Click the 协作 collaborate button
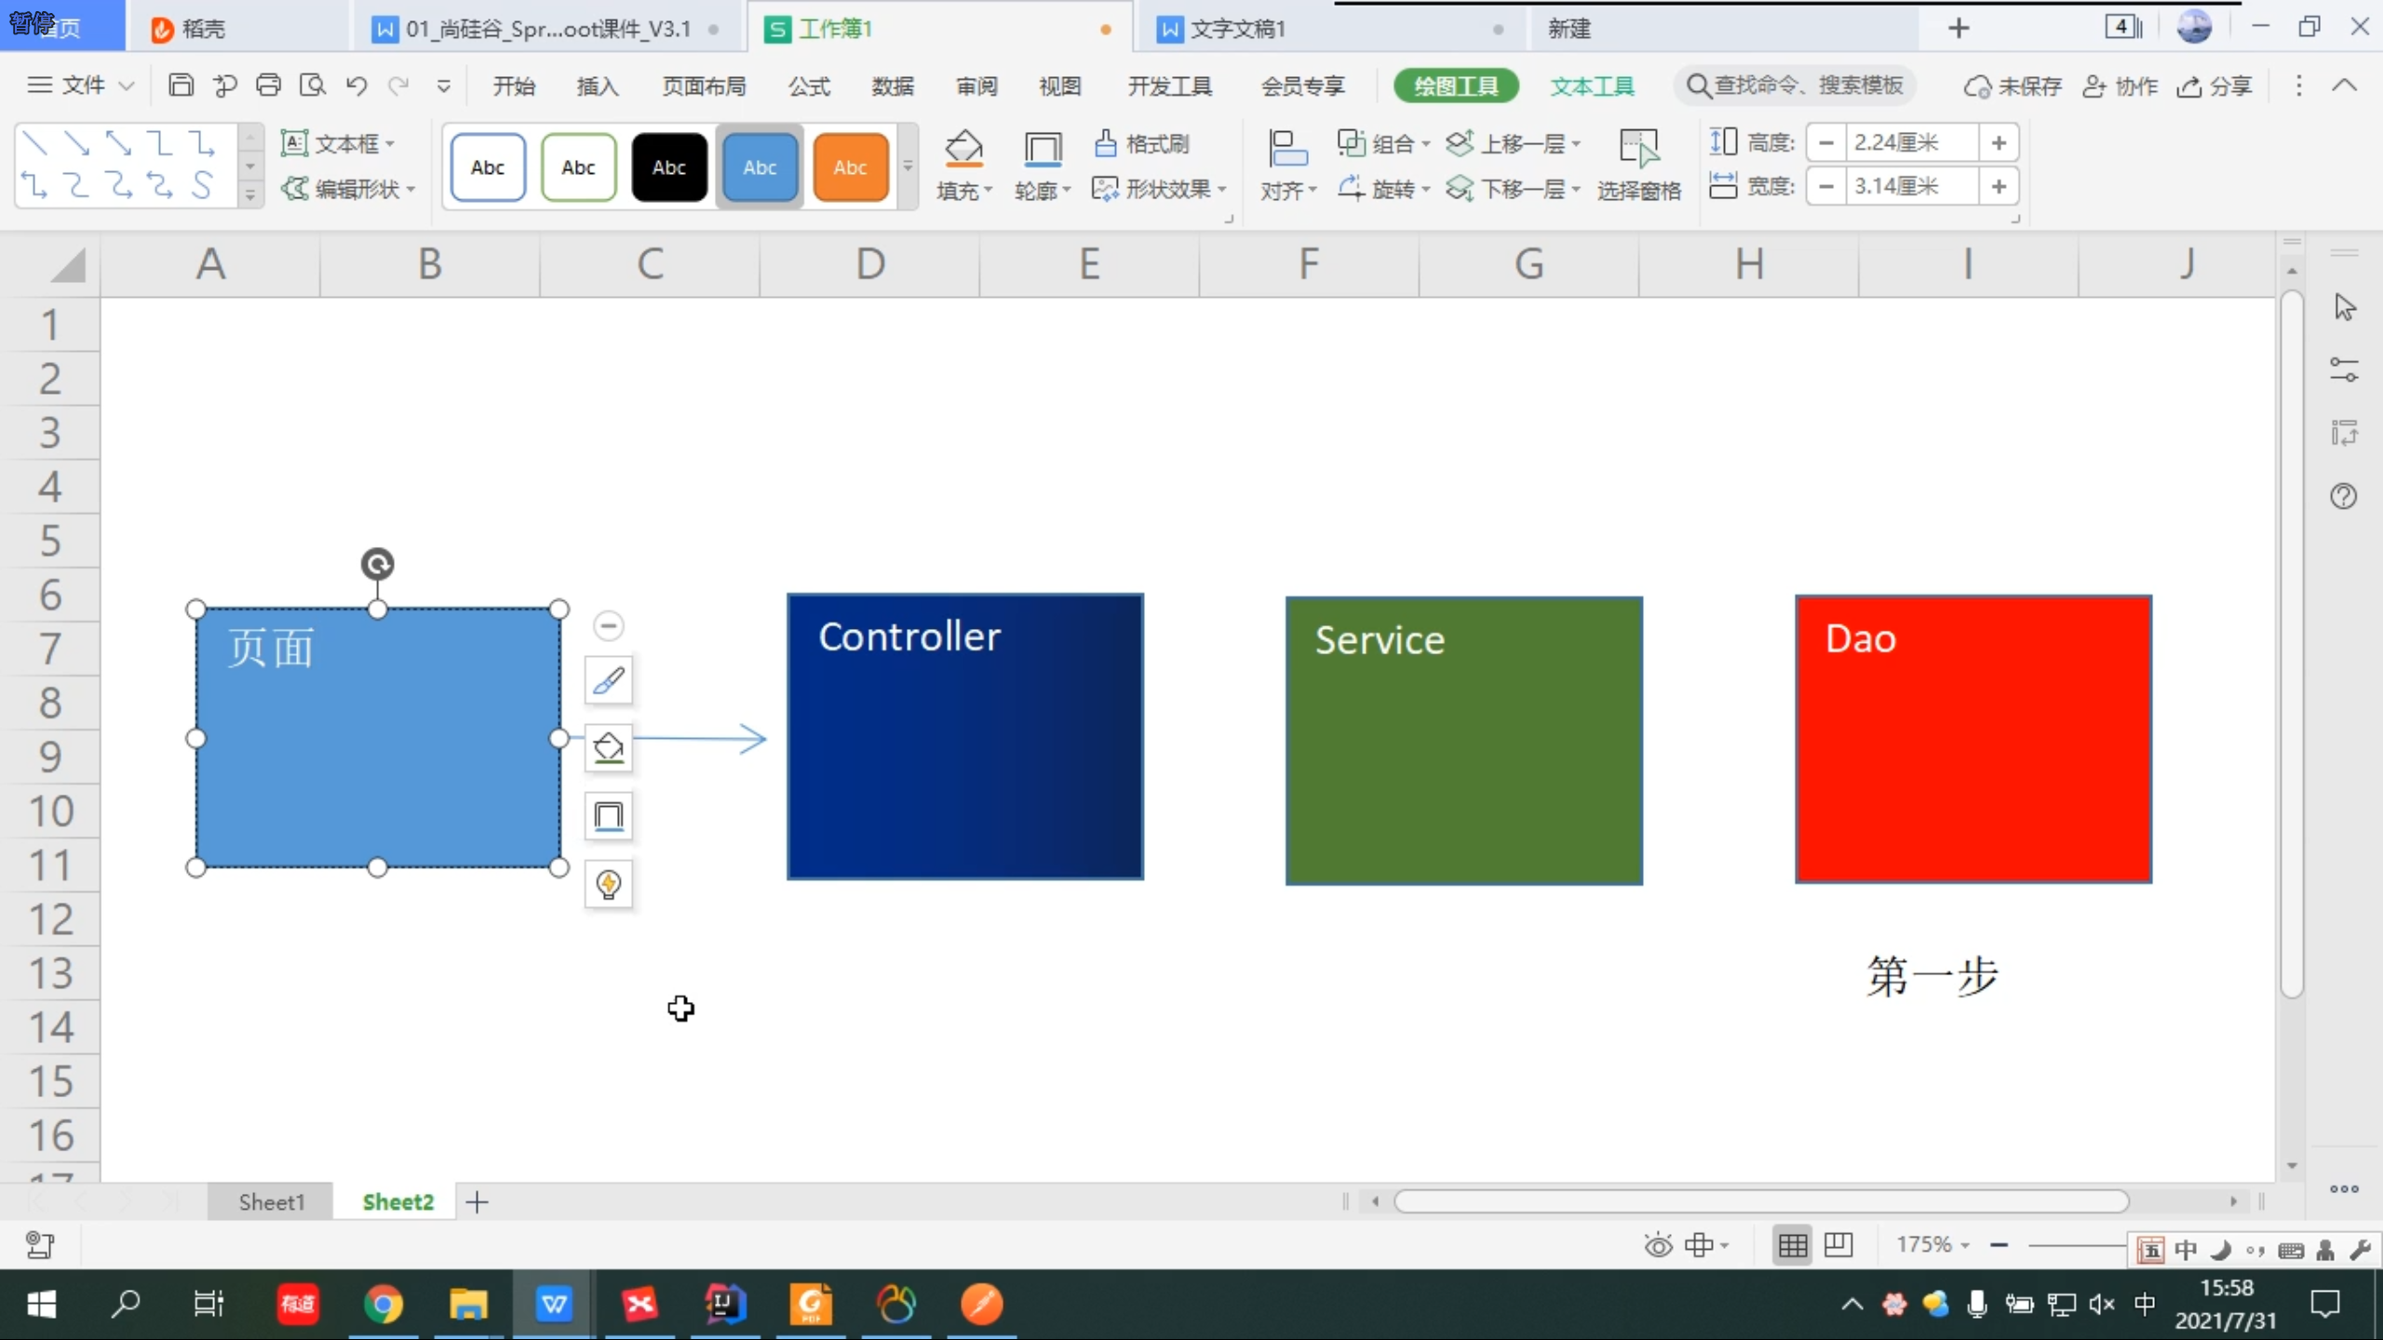Viewport: 2383px width, 1340px height. (2120, 87)
